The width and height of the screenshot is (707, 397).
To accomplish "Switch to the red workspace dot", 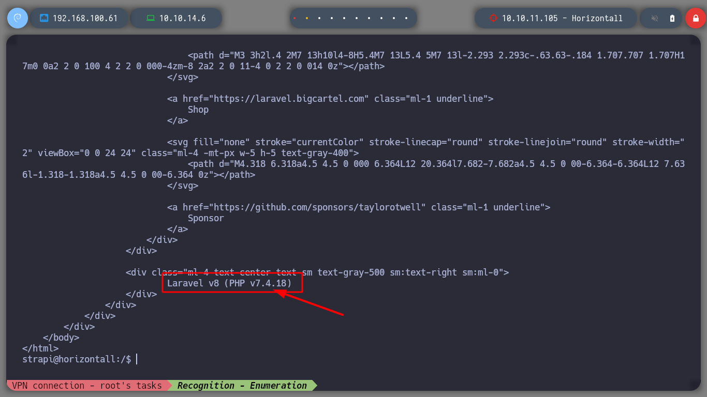I will [x=294, y=18].
